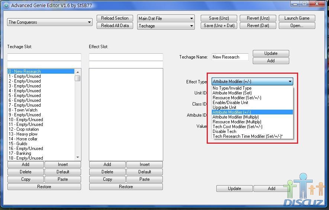Pick Resource Modifier (Multiply) option
Viewport: 329px width, 210px height.
click(x=237, y=122)
